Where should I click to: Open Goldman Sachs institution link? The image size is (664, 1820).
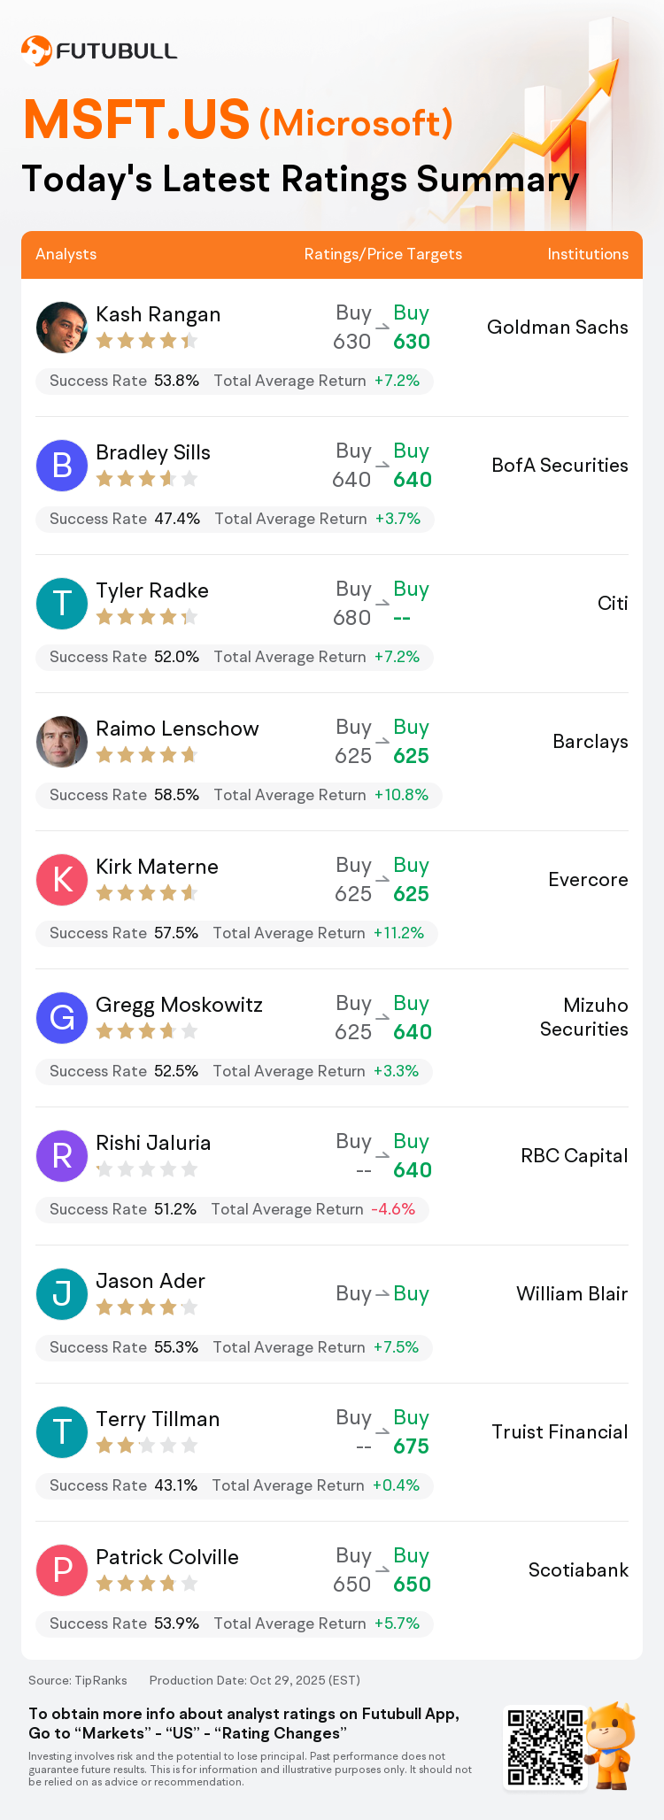coord(558,328)
